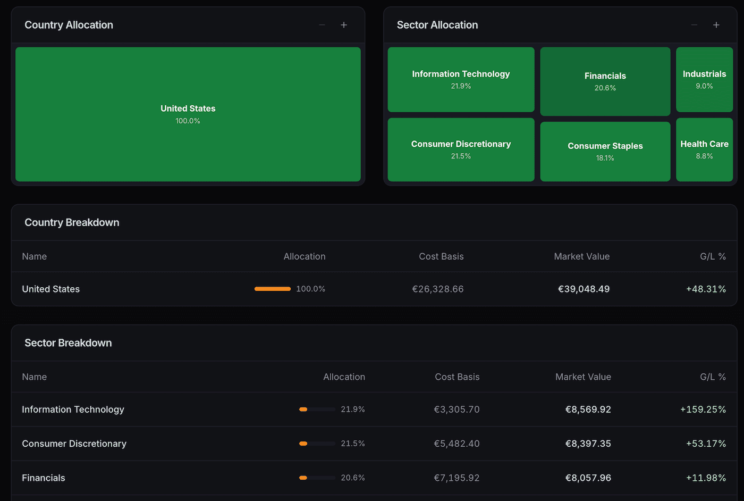Click the €8,057.96 market value
The image size is (744, 501).
point(588,478)
